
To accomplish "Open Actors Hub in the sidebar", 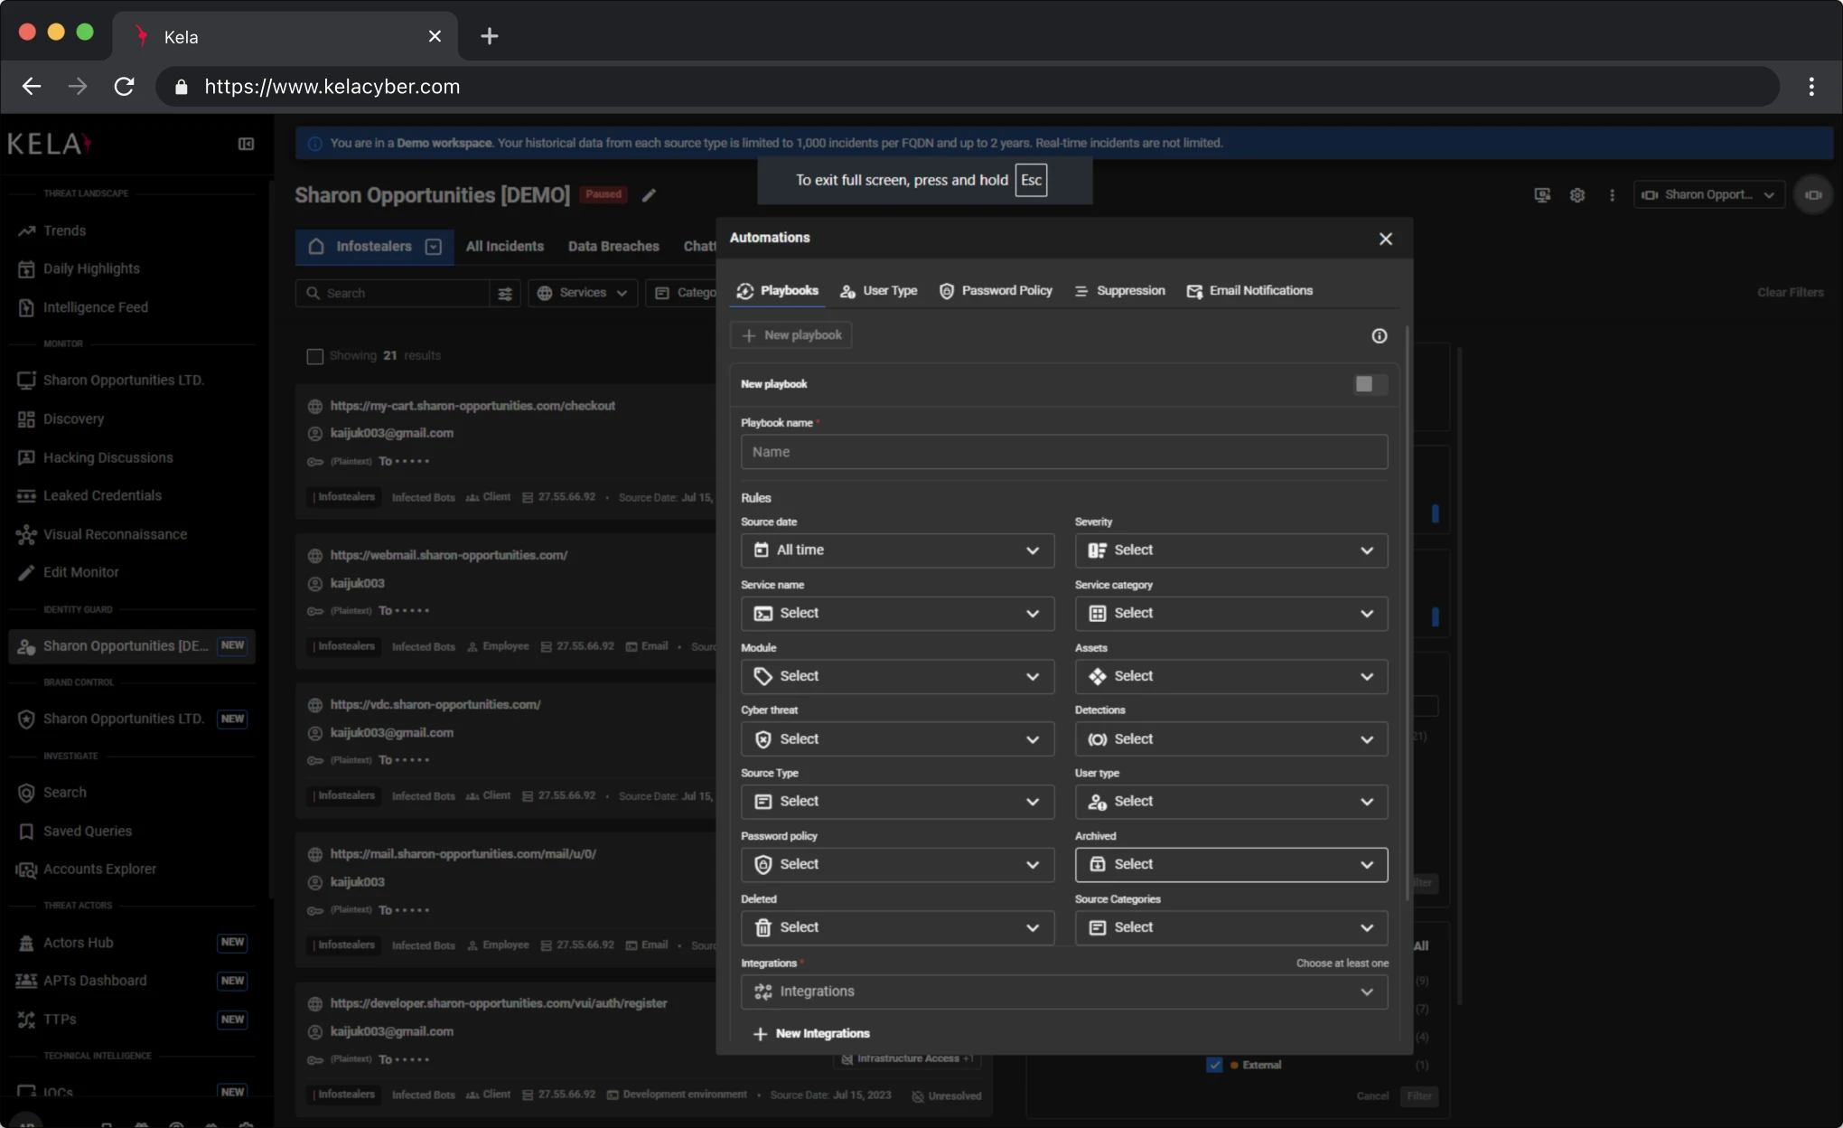I will 78,943.
